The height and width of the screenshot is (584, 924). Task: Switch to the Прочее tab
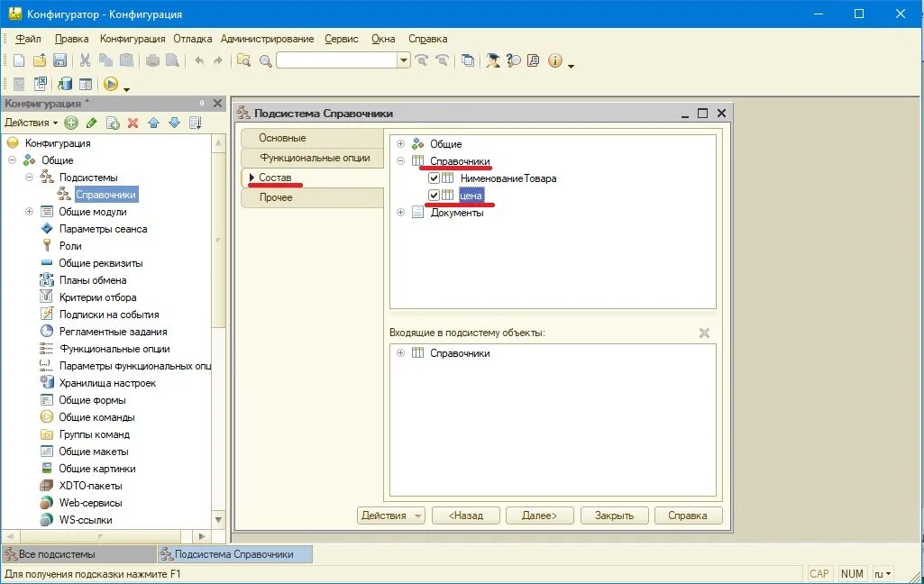coord(312,197)
